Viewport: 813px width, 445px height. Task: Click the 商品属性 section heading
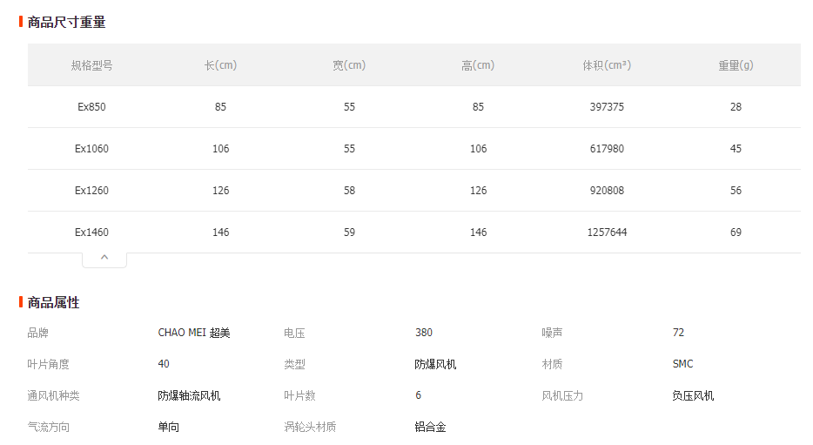pyautogui.click(x=53, y=302)
